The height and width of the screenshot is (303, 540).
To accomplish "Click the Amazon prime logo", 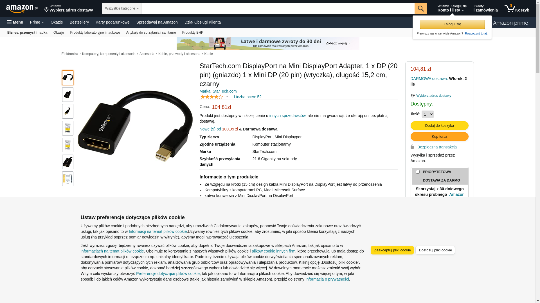I will pos(510,23).
